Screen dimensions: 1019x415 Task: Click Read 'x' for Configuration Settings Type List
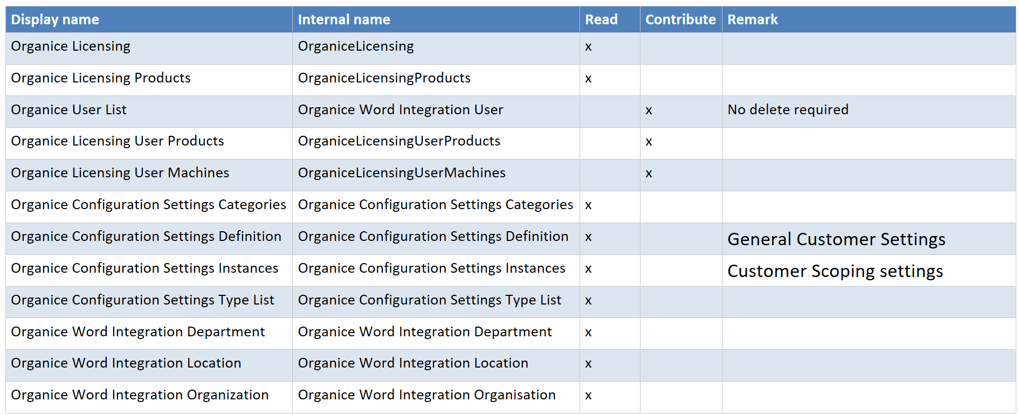[588, 301]
